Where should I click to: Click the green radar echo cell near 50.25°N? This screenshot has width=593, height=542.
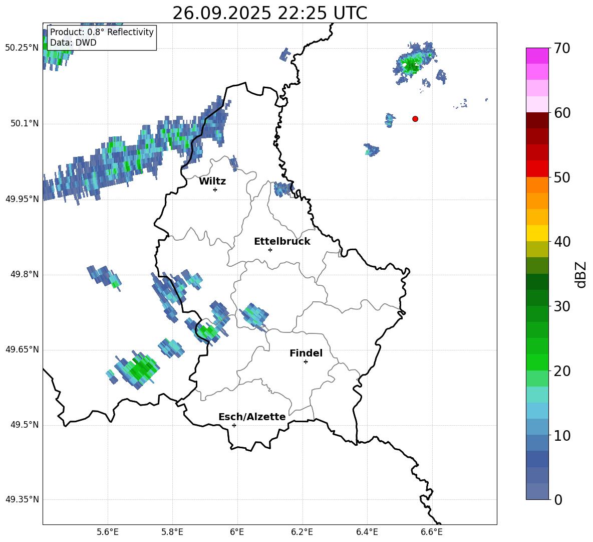(x=411, y=65)
